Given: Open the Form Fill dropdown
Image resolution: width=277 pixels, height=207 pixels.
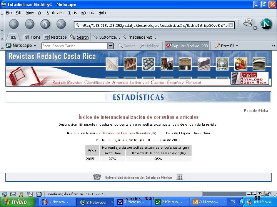Looking at the screenshot, I should pos(227,46).
